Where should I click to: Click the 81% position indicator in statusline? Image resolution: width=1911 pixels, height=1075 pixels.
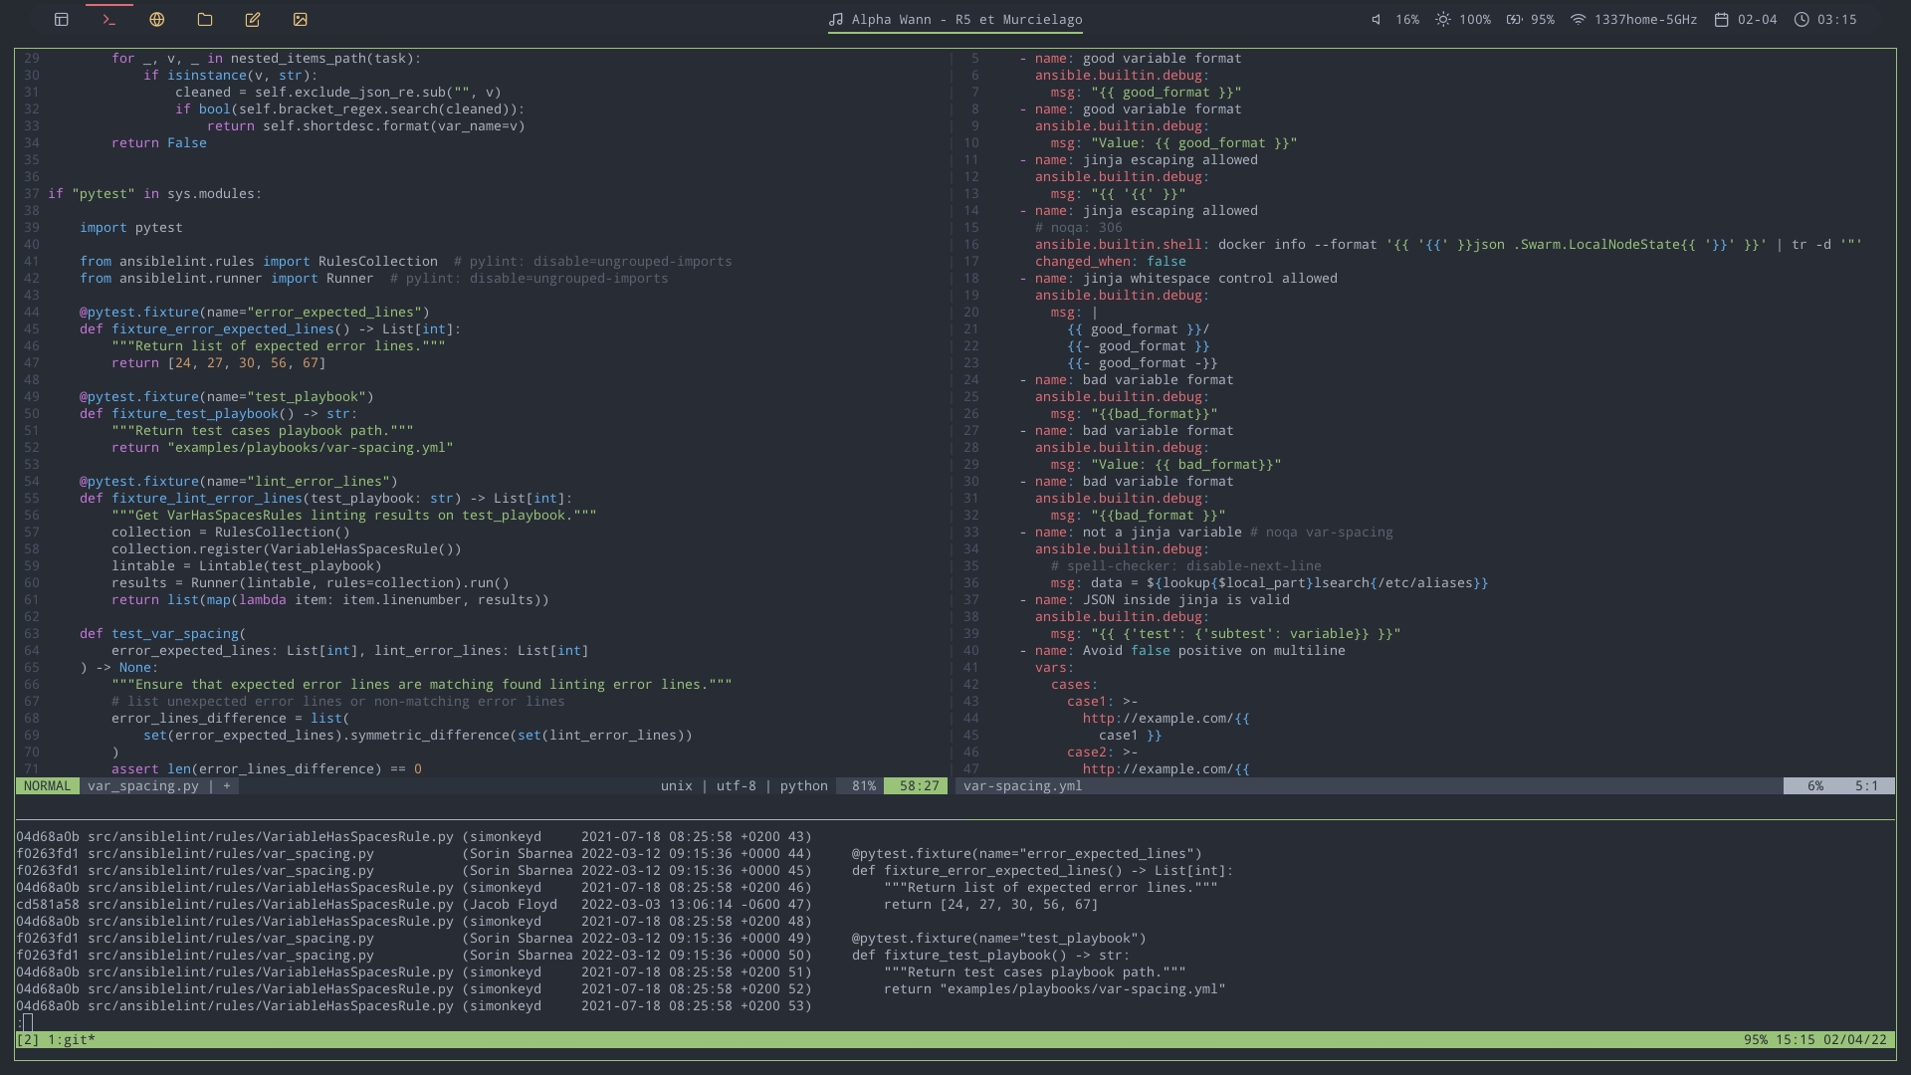863,786
